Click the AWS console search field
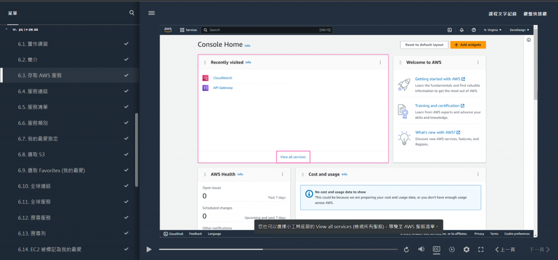Image resolution: width=558 pixels, height=260 pixels. [x=266, y=30]
